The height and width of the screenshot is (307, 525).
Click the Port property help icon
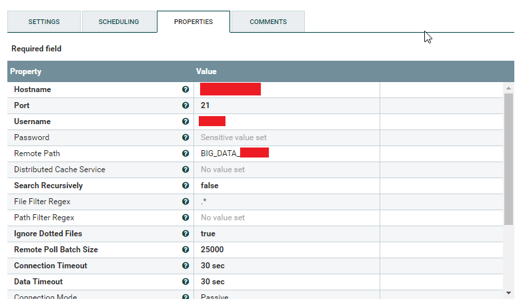185,105
